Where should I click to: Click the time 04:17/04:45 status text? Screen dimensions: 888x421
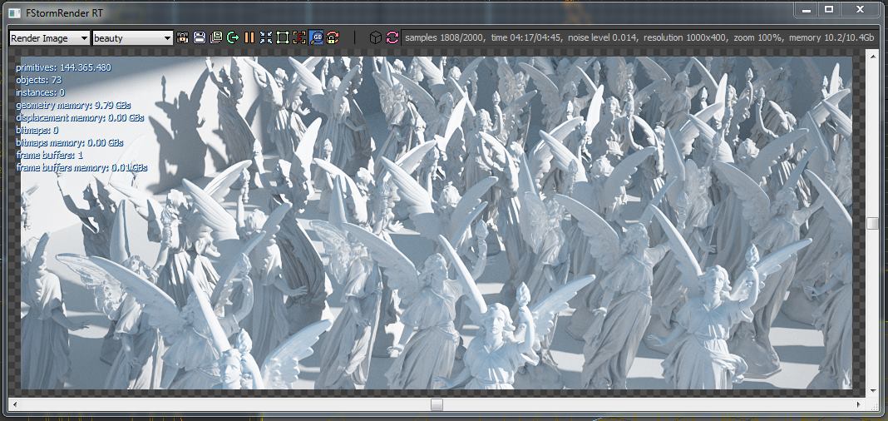click(x=525, y=37)
